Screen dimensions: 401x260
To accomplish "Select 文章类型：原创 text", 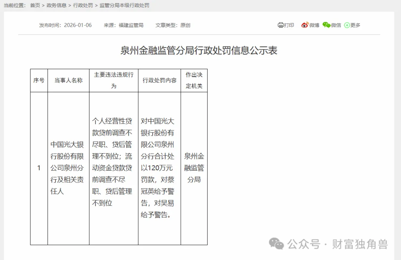I will click(173, 25).
